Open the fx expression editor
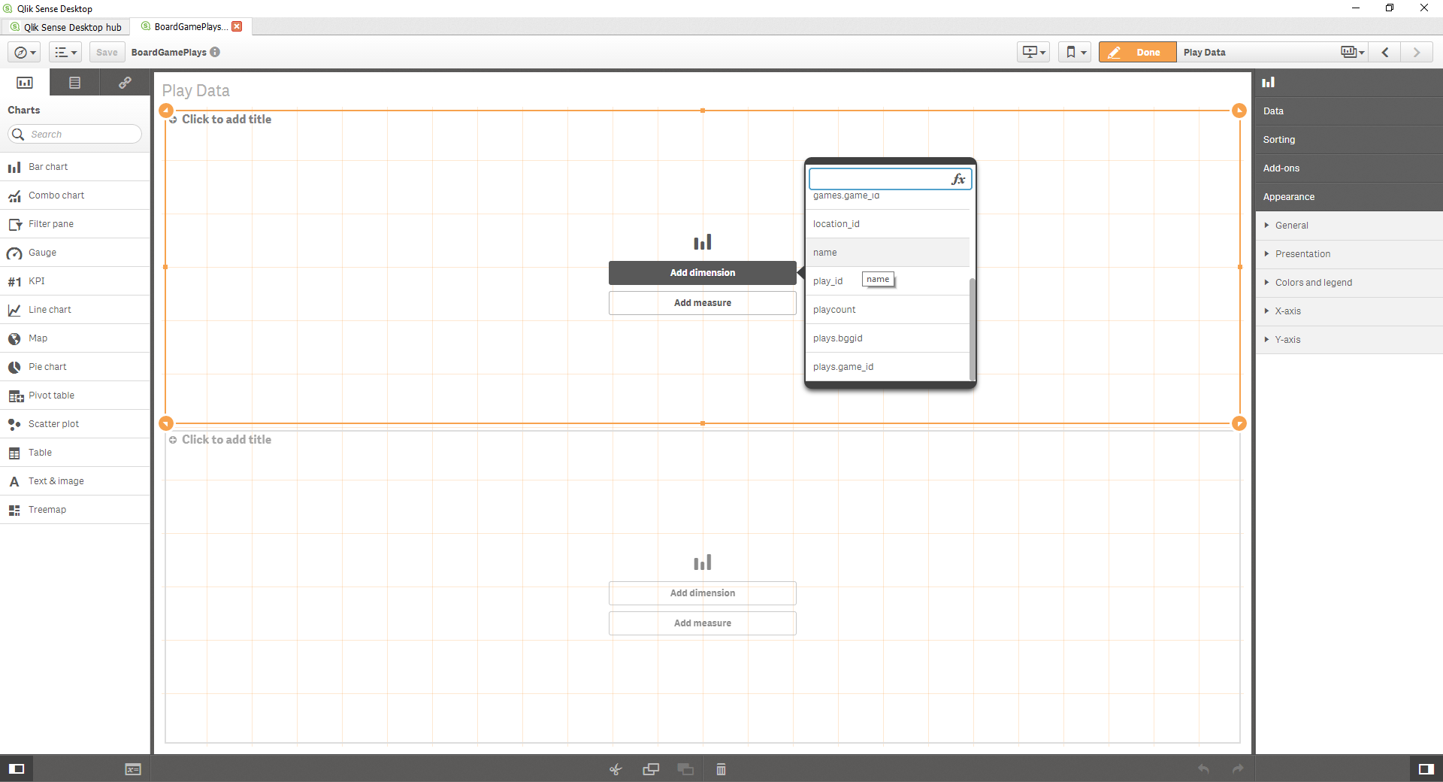Image resolution: width=1443 pixels, height=782 pixels. pos(957,179)
